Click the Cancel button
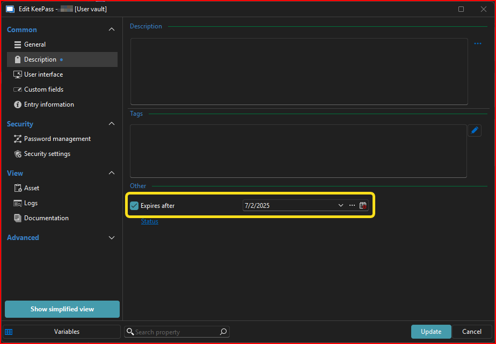 [x=472, y=332]
